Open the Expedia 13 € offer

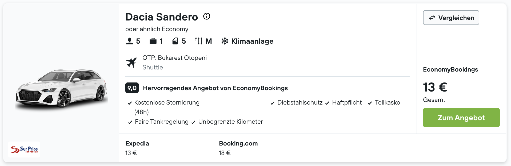click(137, 148)
